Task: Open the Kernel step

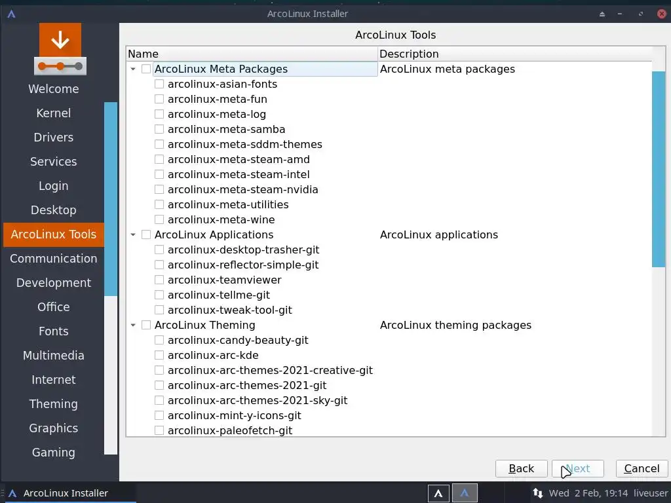Action: tap(54, 113)
